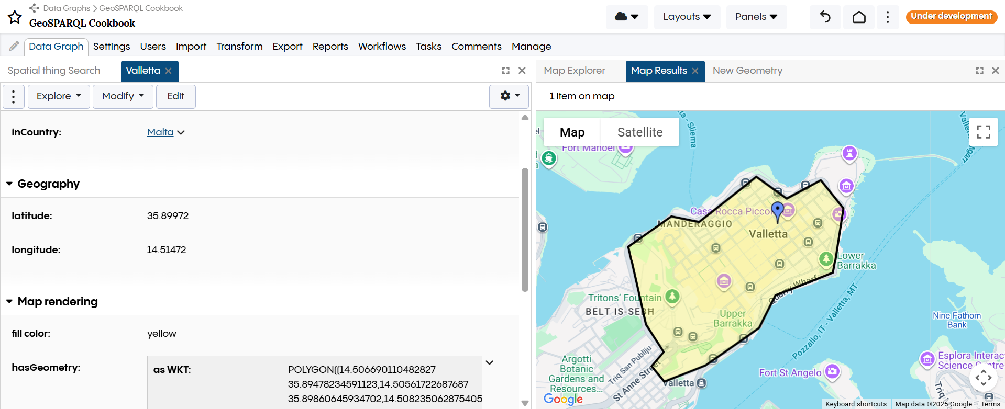Image resolution: width=1005 pixels, height=409 pixels.
Task: Open the gear settings dropdown
Action: [x=509, y=96]
